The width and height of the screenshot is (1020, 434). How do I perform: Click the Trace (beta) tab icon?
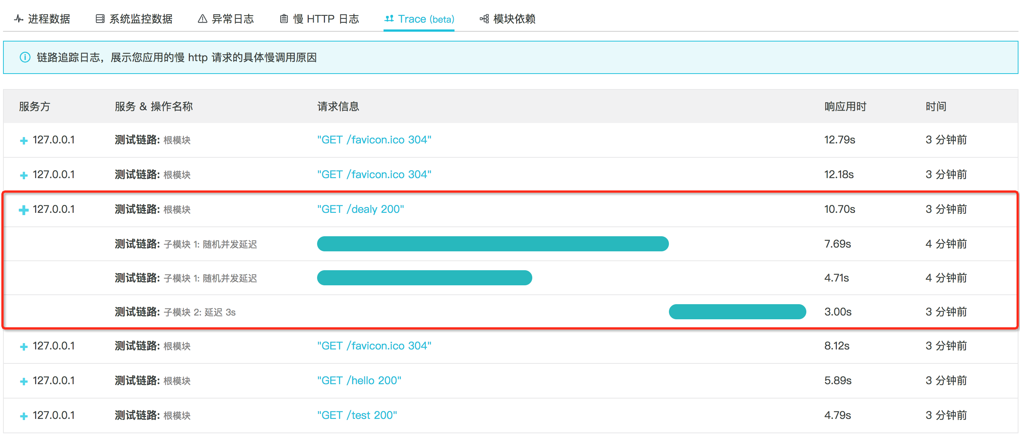pos(389,18)
